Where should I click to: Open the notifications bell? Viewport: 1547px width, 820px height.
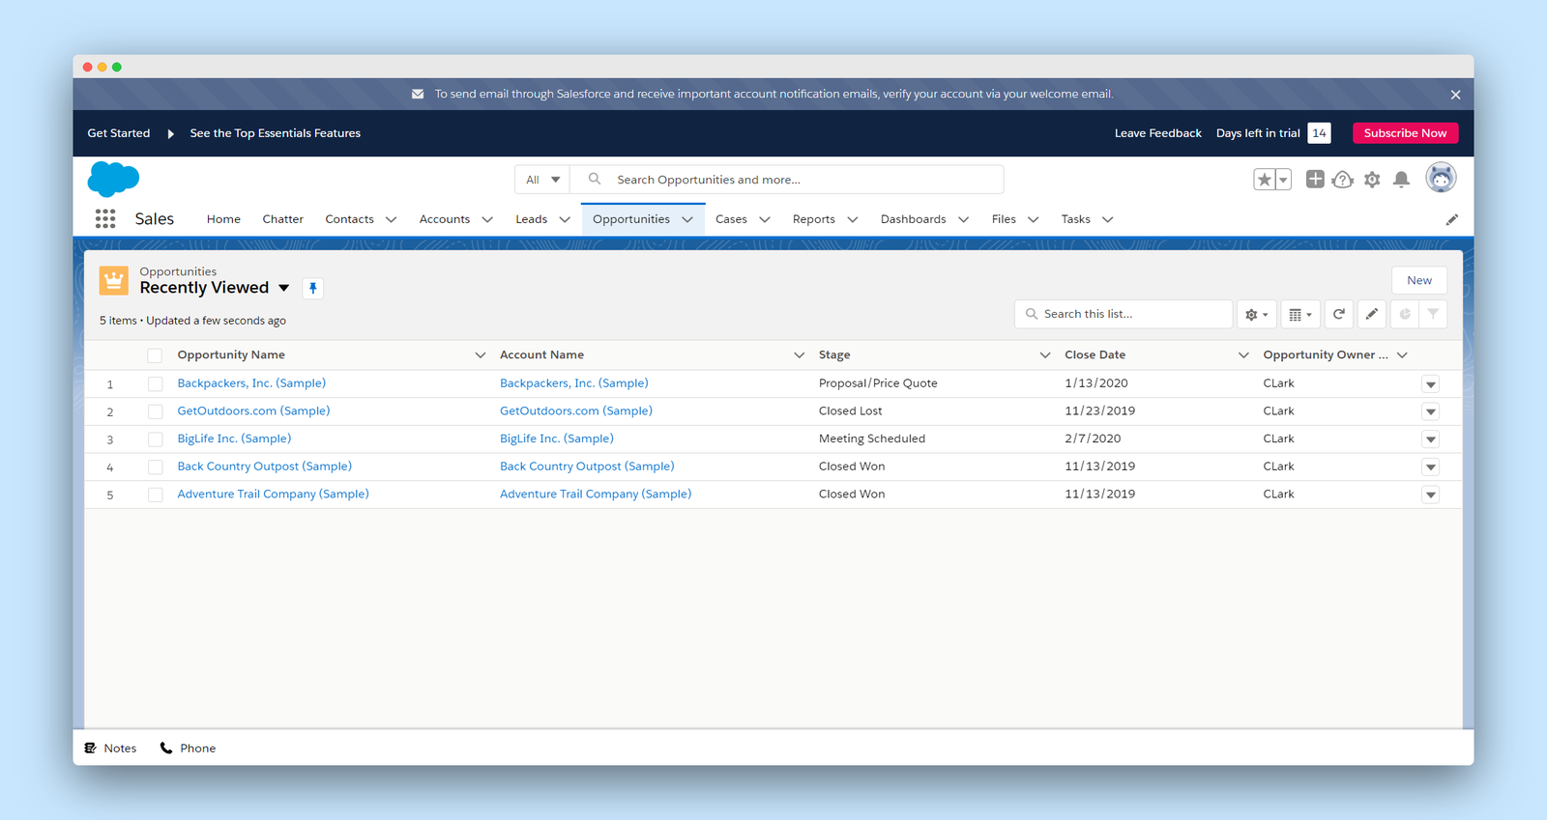point(1401,180)
